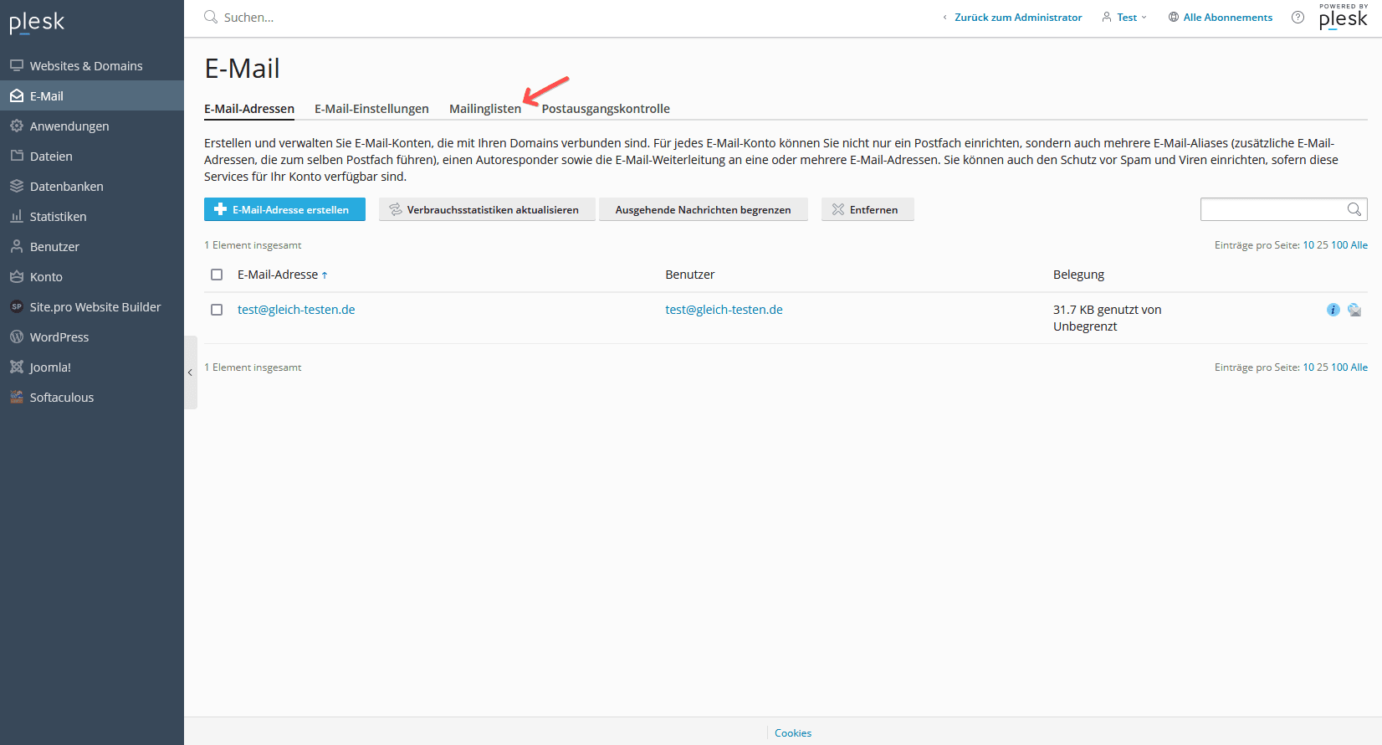Viewport: 1382px width, 745px height.
Task: Open Softaculous from the sidebar
Action: tap(61, 398)
